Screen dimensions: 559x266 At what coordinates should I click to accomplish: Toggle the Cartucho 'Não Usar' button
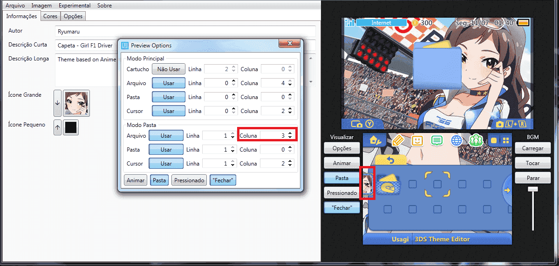(x=169, y=69)
